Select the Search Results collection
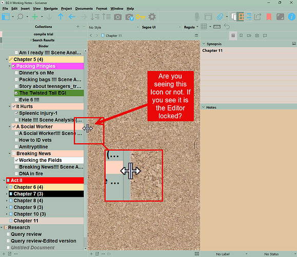The height and width of the screenshot is (257, 297). [x=44, y=40]
